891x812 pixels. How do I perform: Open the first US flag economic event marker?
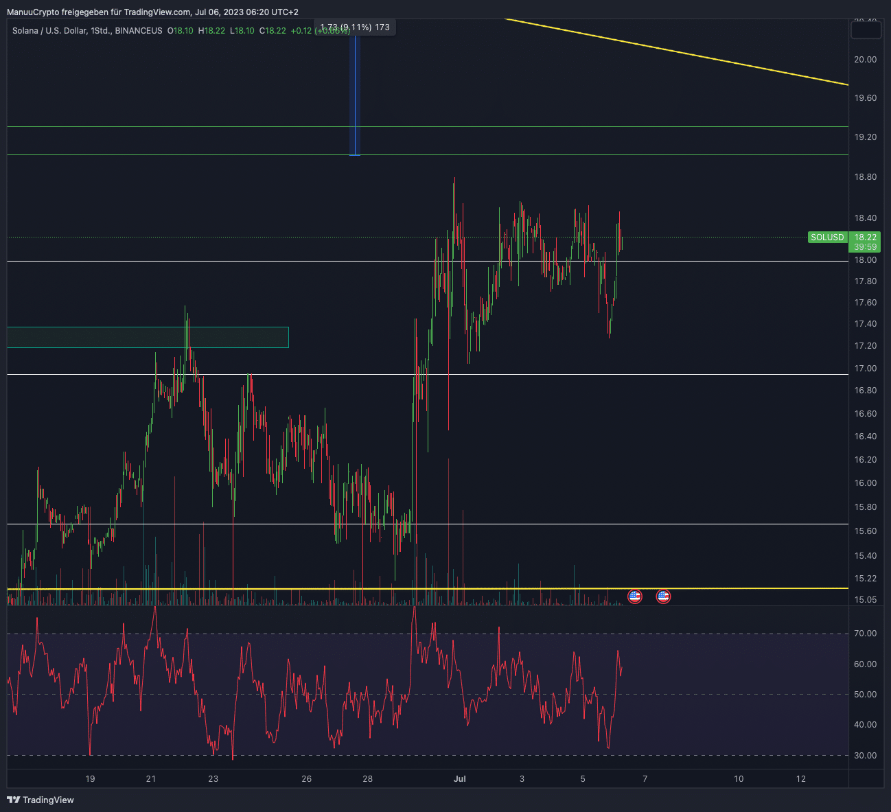tap(635, 596)
